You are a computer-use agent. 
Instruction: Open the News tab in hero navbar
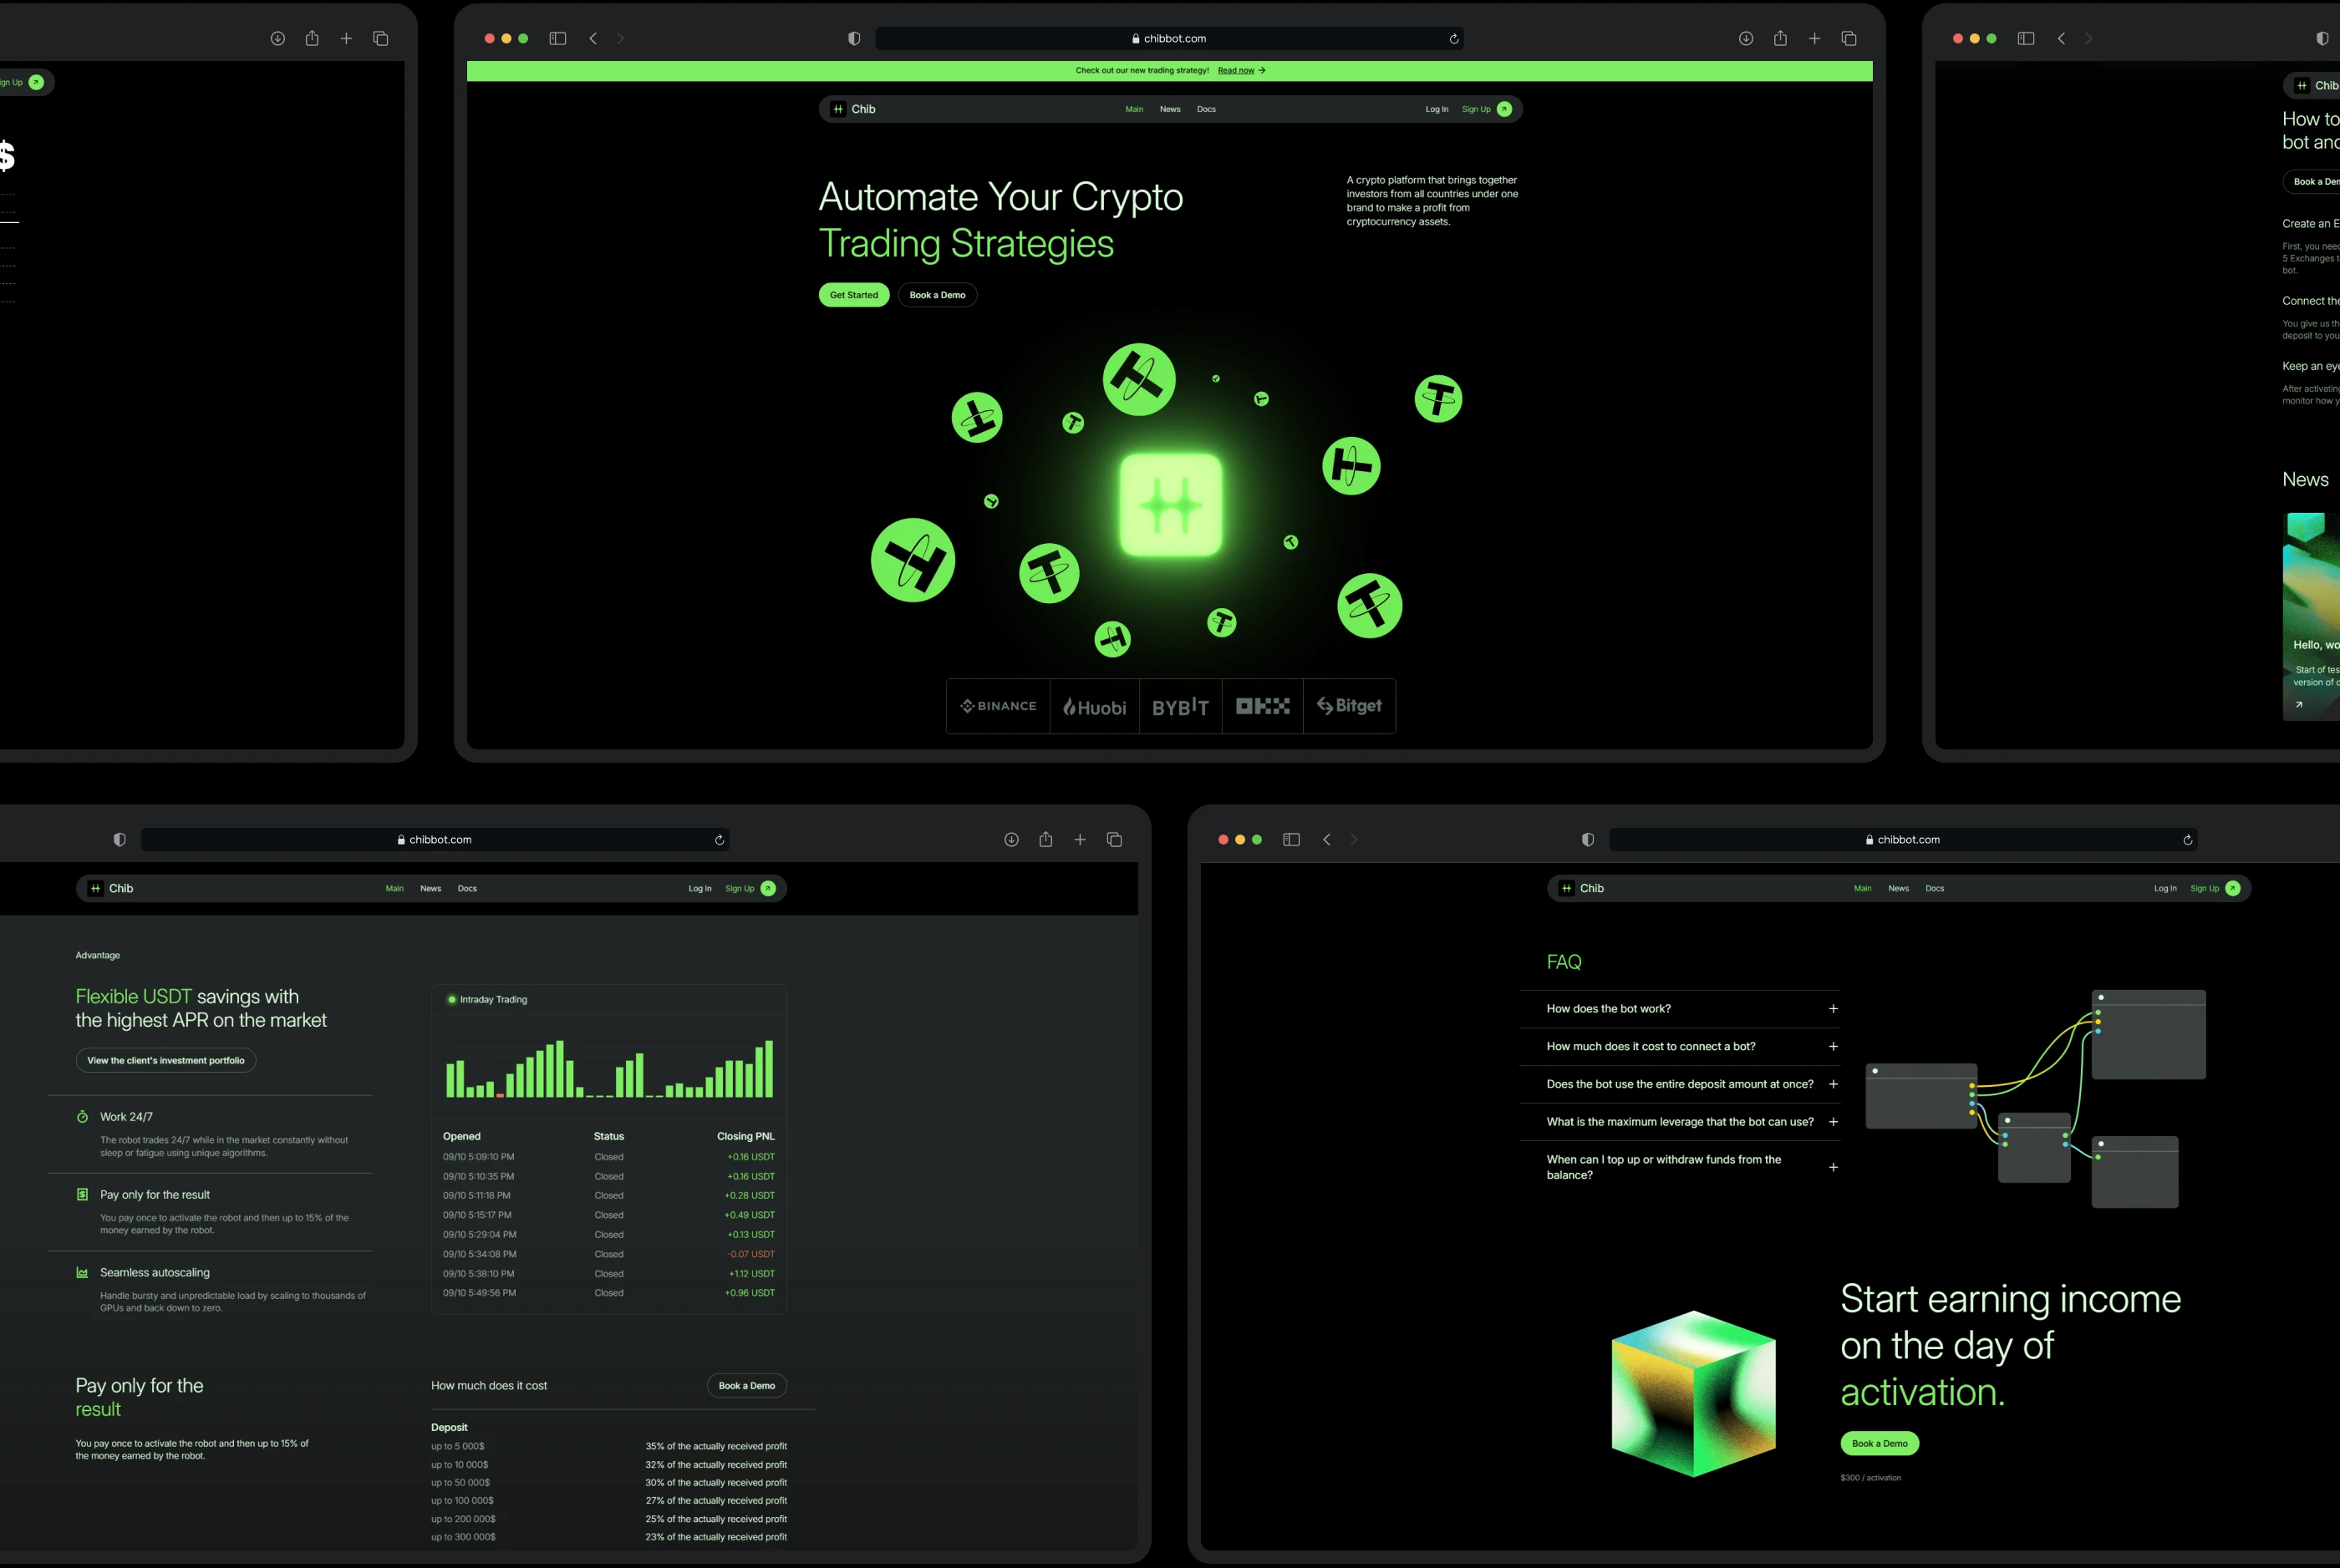point(1169,109)
